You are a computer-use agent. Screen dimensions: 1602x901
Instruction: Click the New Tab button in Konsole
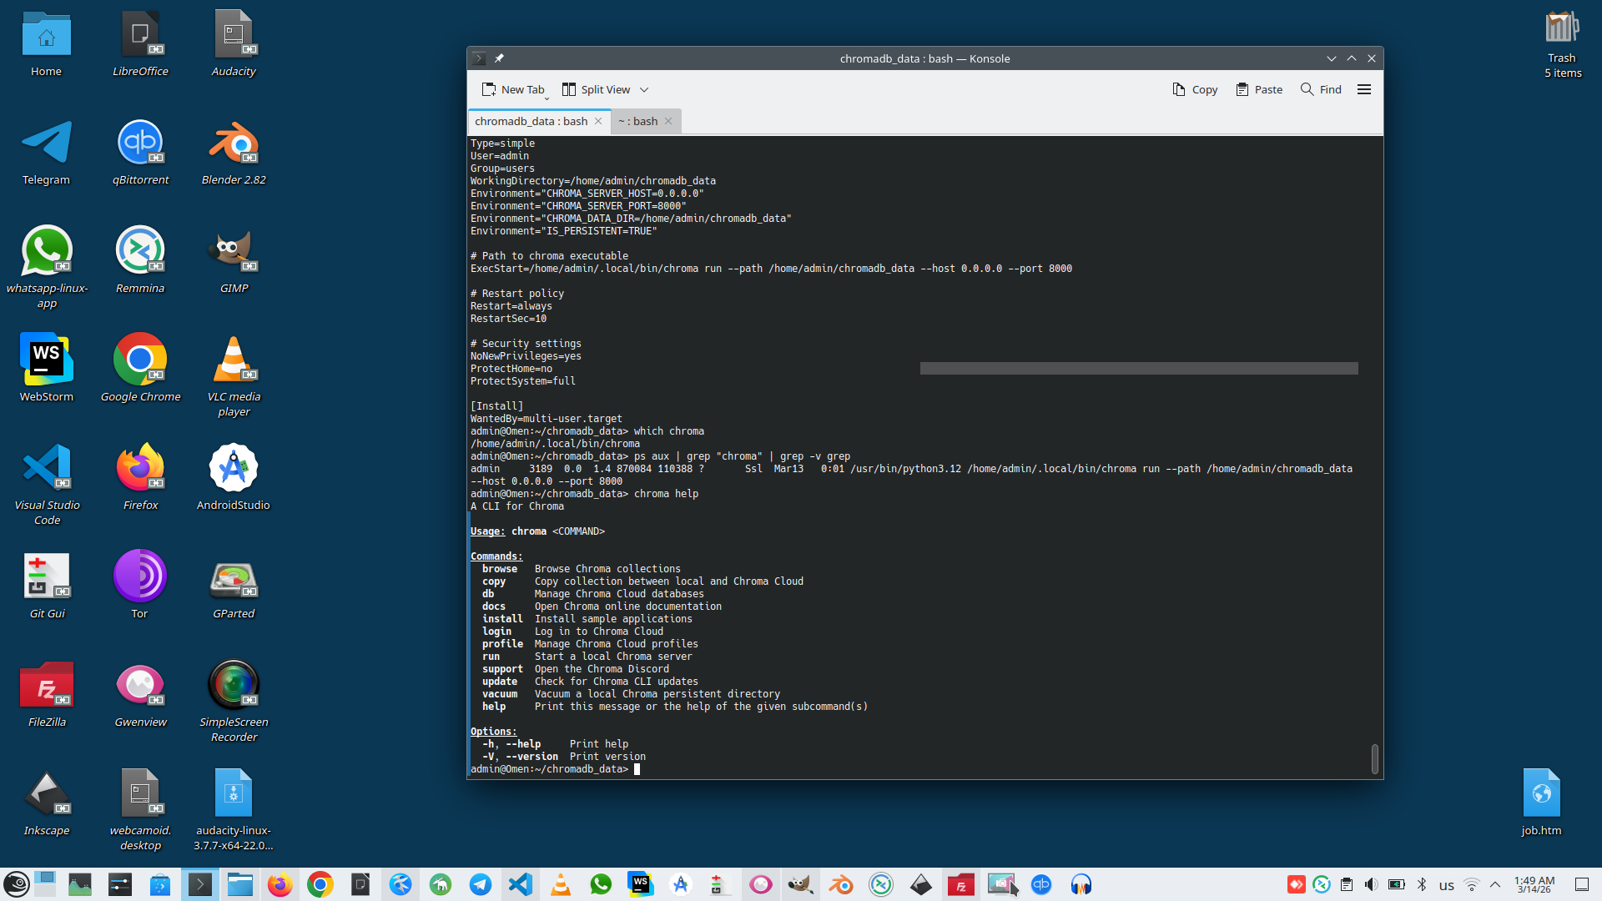513,89
